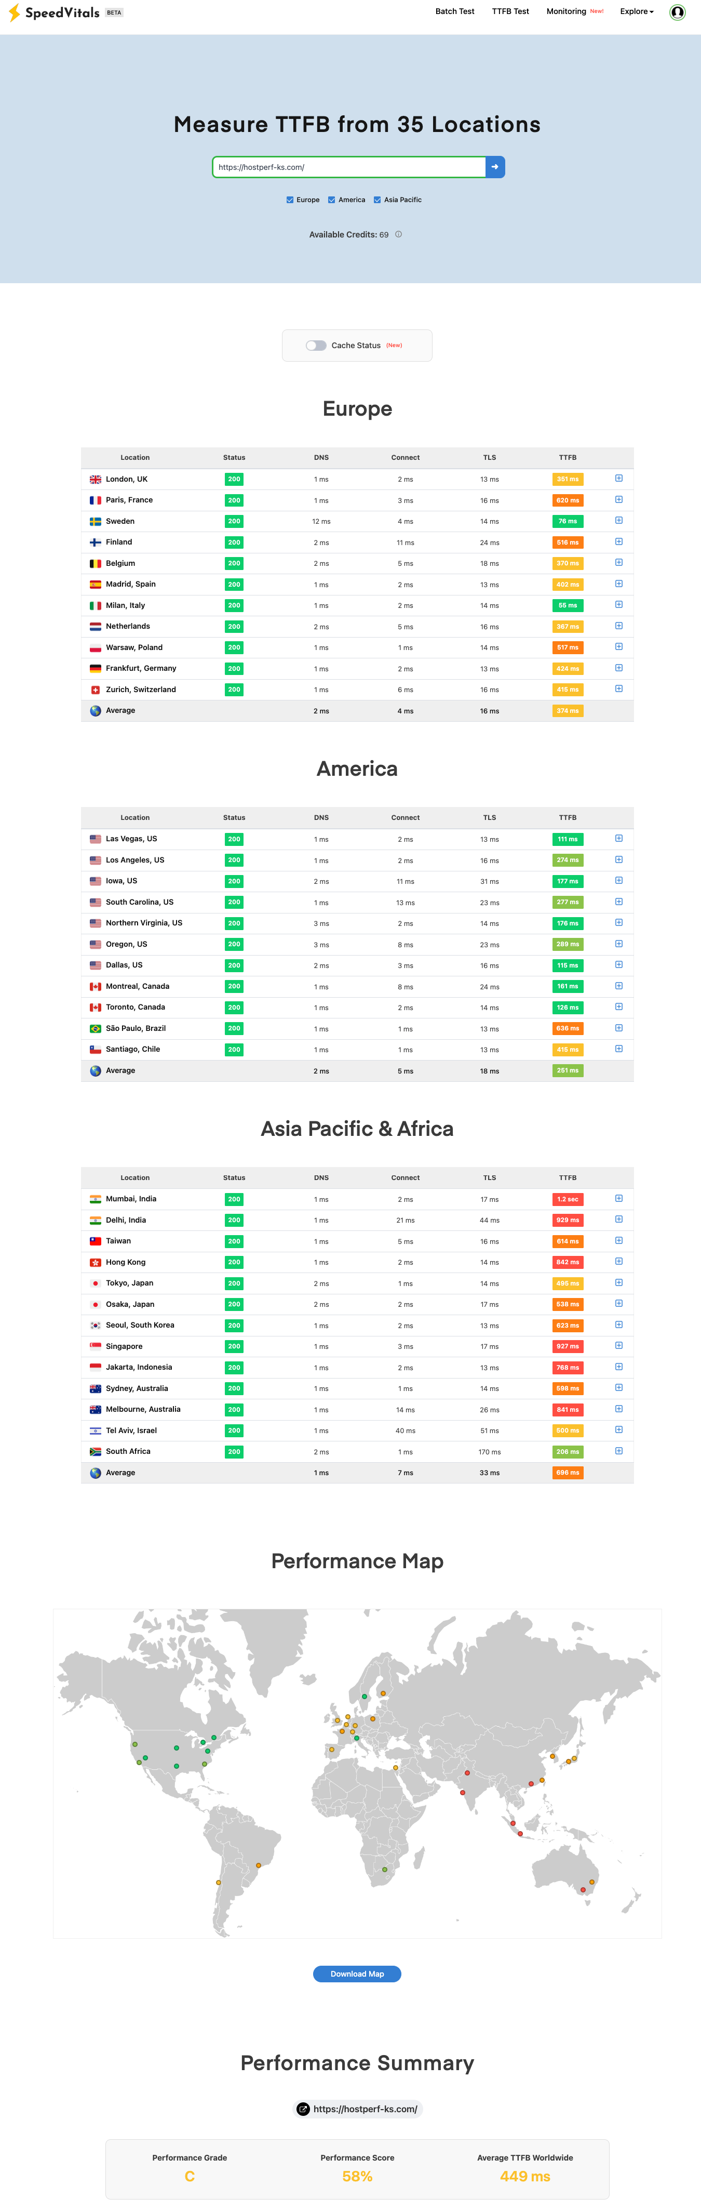The height and width of the screenshot is (2212, 701).
Task: Click the Download Map button
Action: (x=357, y=1974)
